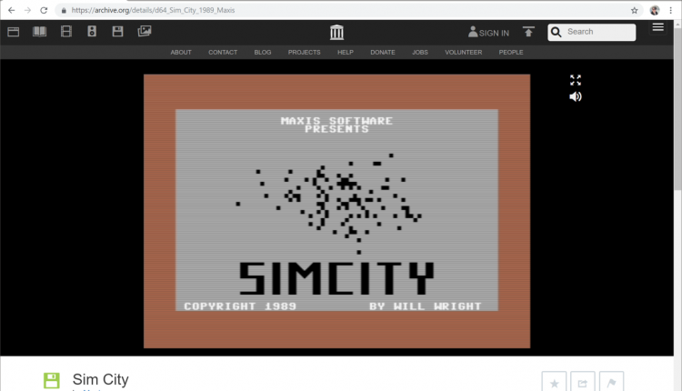Viewport: 682px width, 391px height.
Task: Click the Internet Archive logo
Action: 337,32
